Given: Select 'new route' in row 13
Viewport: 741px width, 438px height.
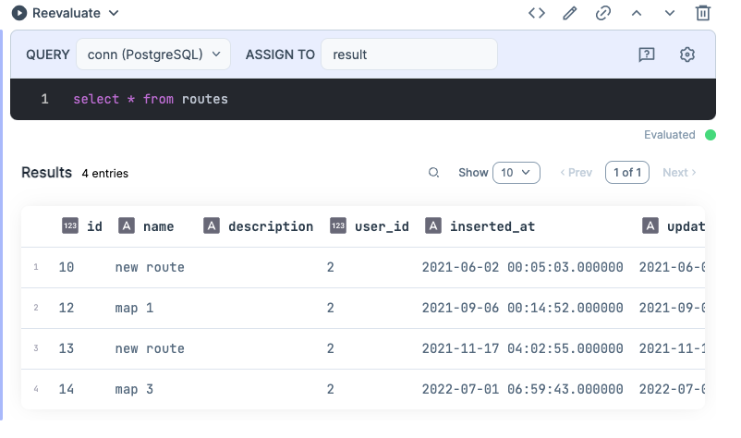Looking at the screenshot, I should coord(150,348).
